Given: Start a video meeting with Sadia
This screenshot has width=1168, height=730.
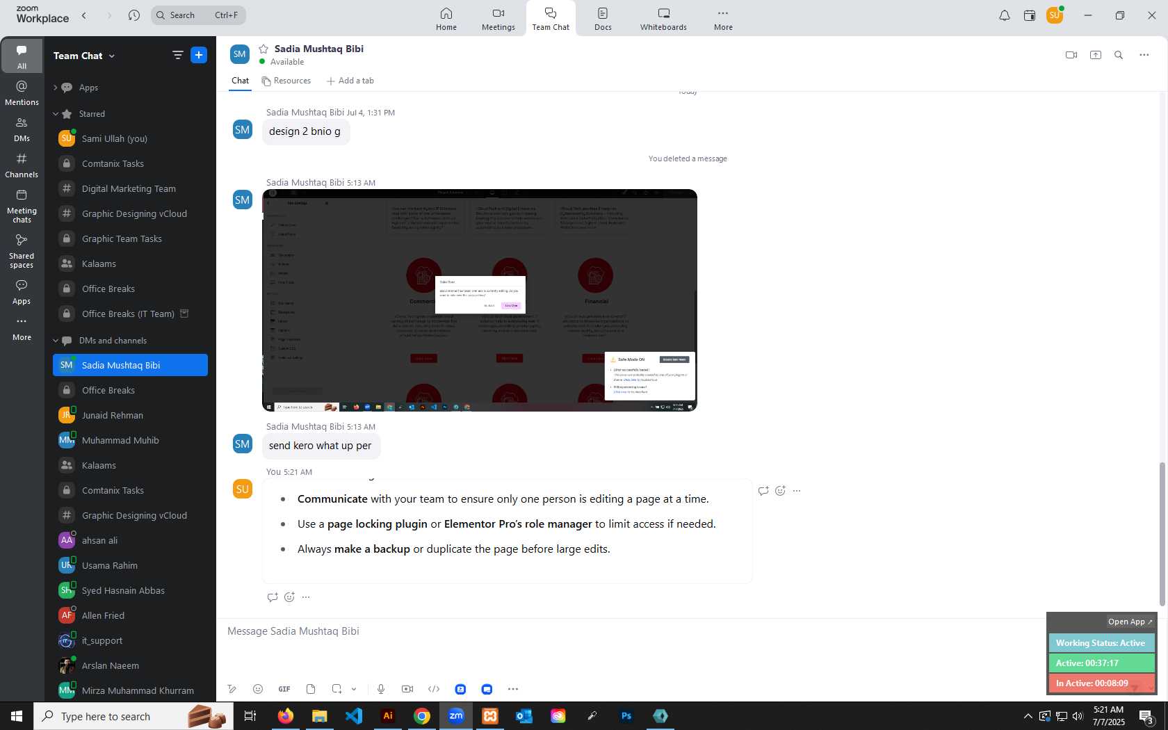Looking at the screenshot, I should tap(1071, 55).
